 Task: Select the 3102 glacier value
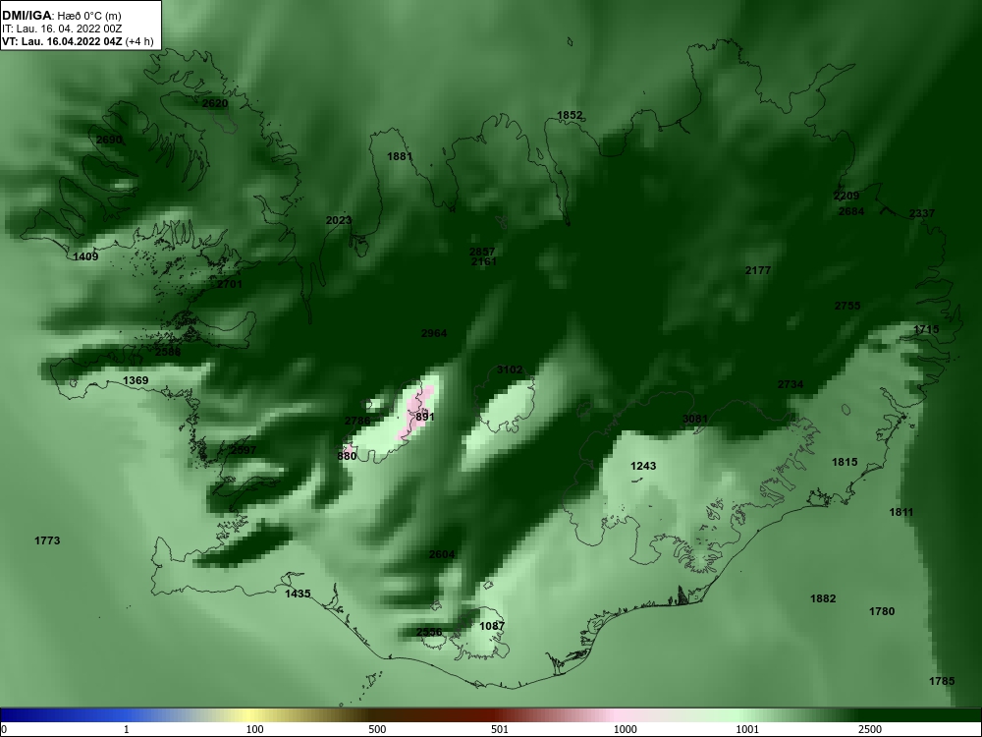pyautogui.click(x=509, y=369)
